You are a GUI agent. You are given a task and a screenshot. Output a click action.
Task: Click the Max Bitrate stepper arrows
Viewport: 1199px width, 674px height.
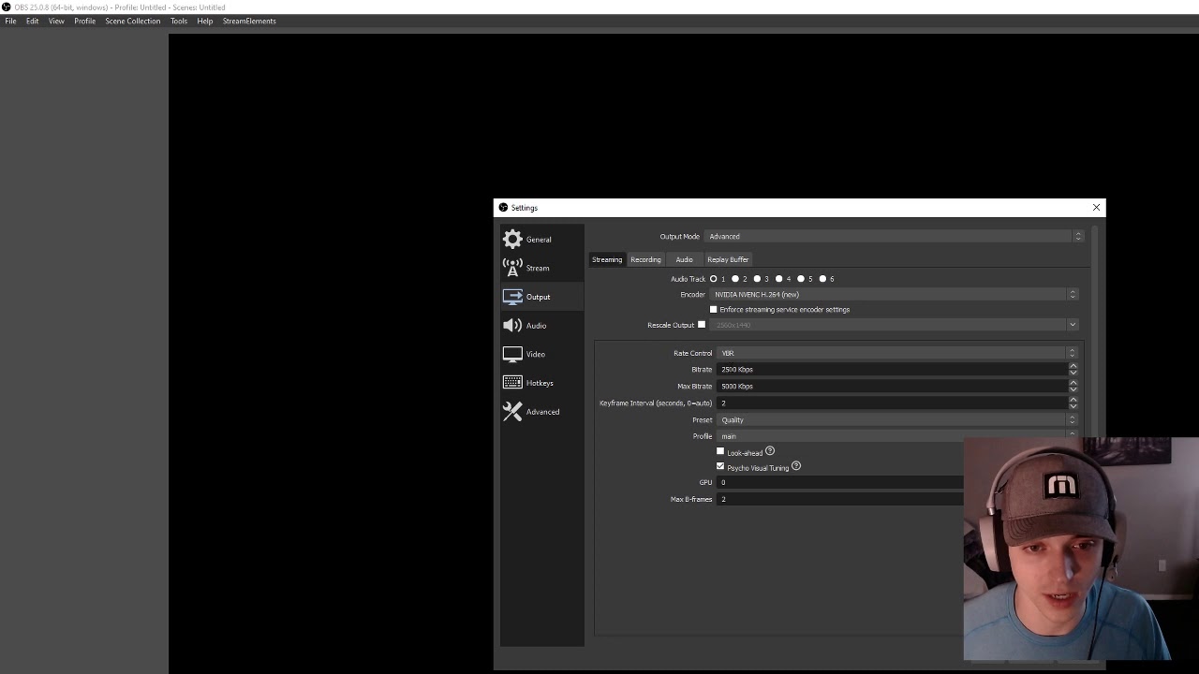pos(1073,387)
